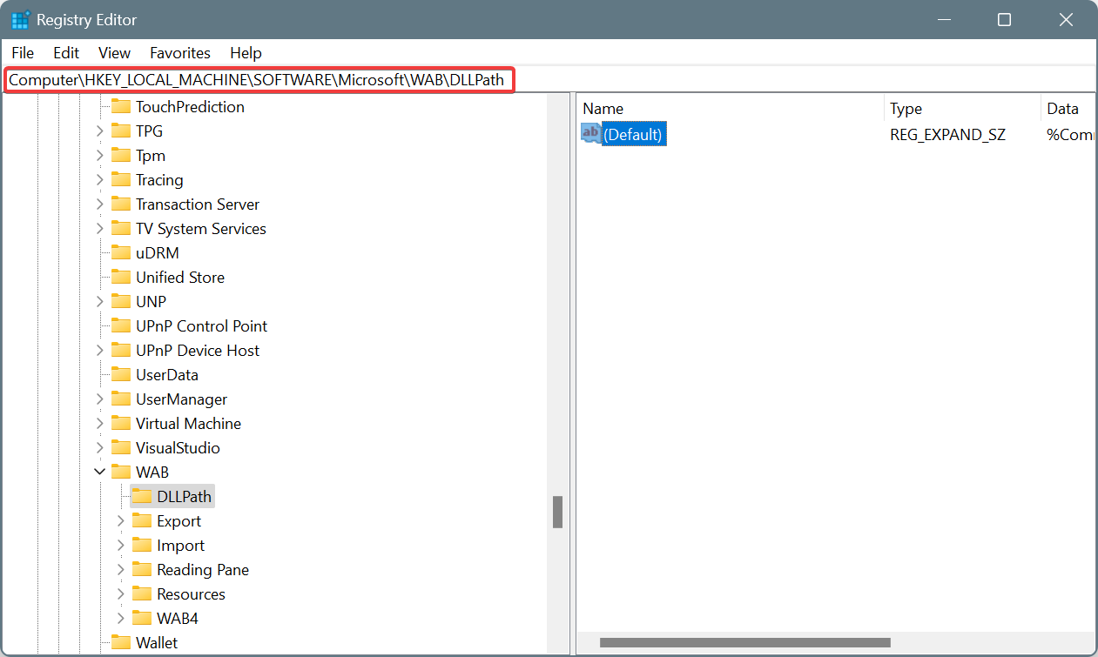Viewport: 1098px width, 657px height.
Task: Click the values pane horizontal scrollbar thumb
Action: 744,643
